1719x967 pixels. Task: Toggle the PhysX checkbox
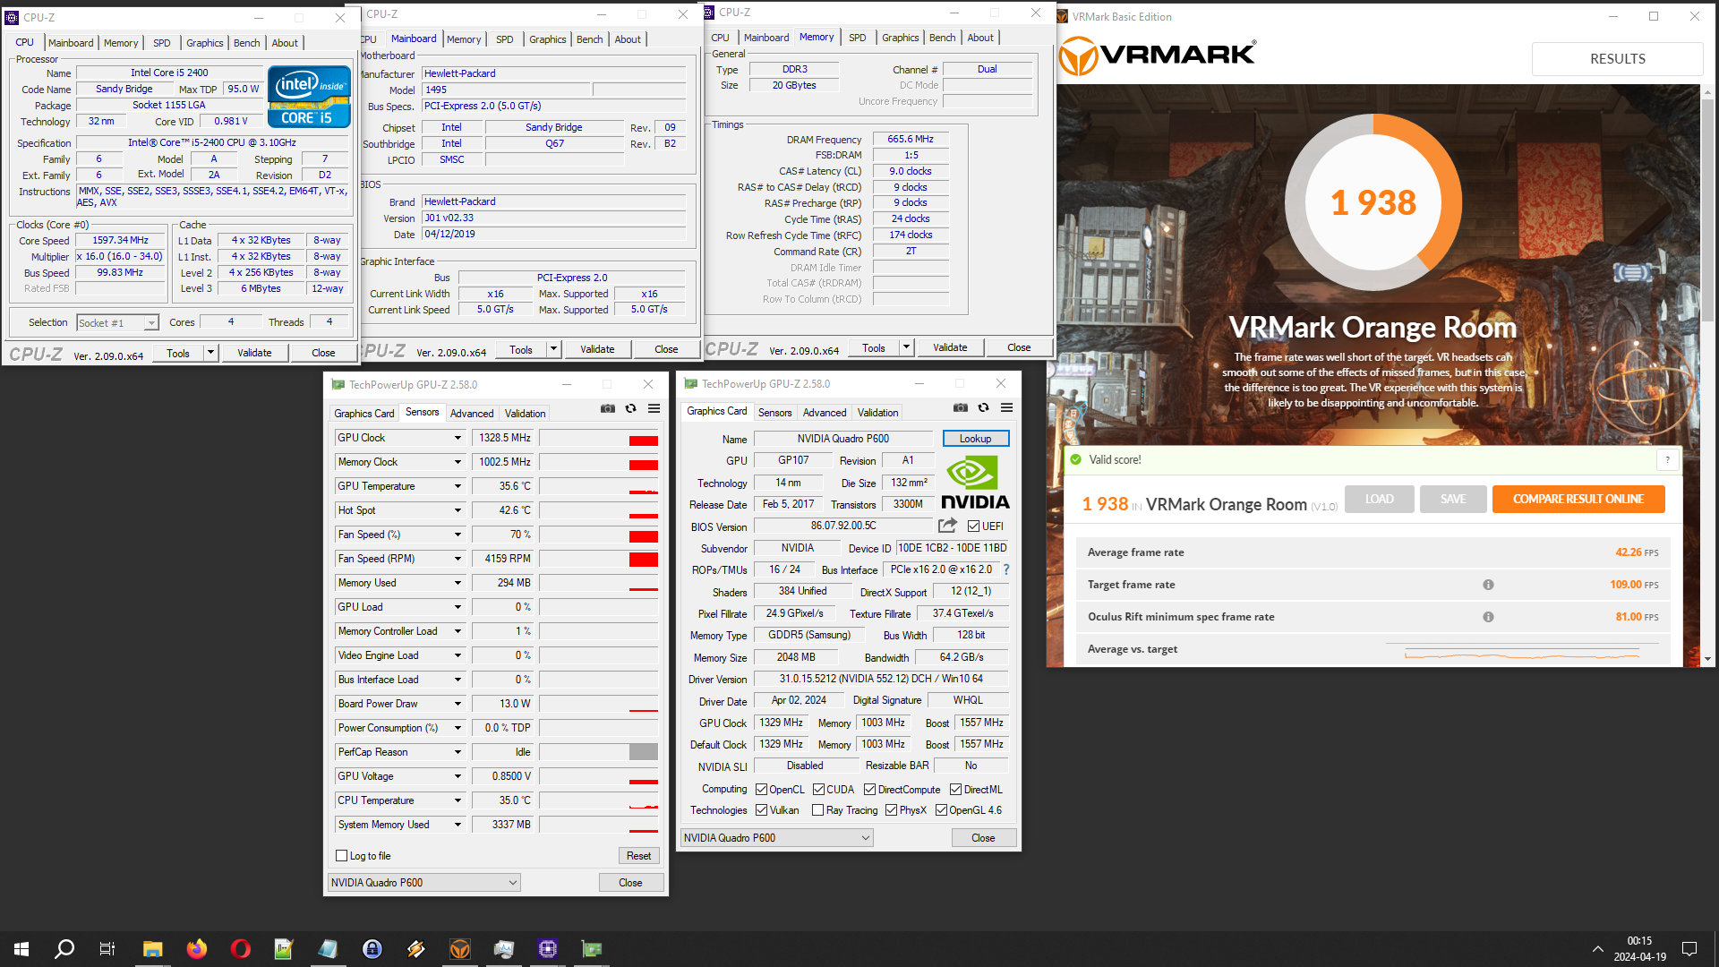pyautogui.click(x=891, y=810)
